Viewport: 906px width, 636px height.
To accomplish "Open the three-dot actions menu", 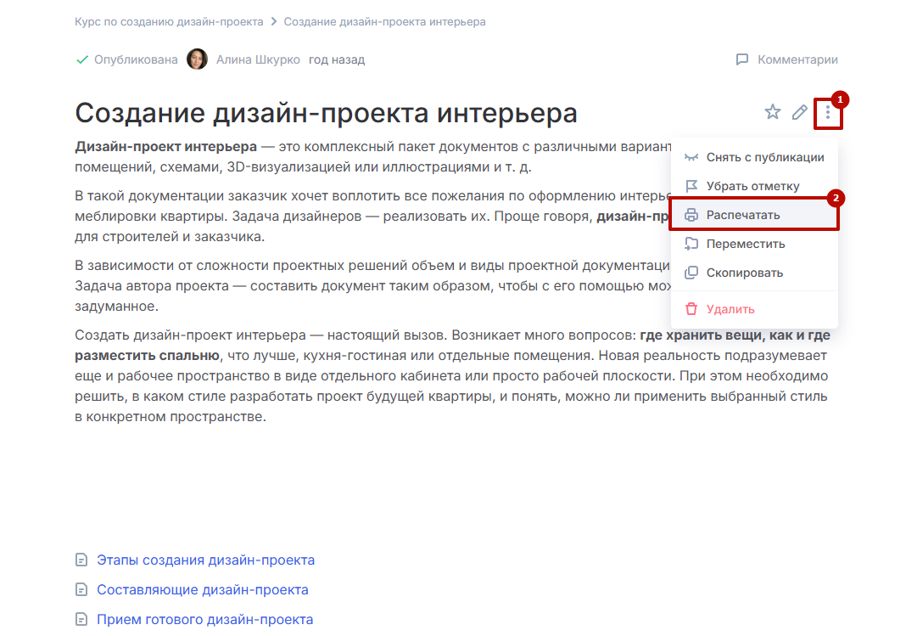I will click(x=827, y=113).
